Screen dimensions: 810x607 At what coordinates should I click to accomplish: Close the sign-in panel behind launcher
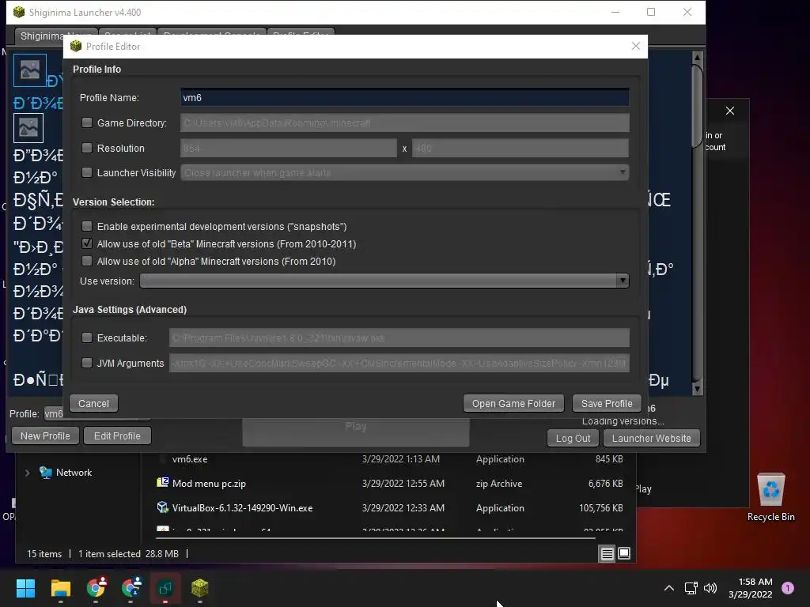point(729,111)
